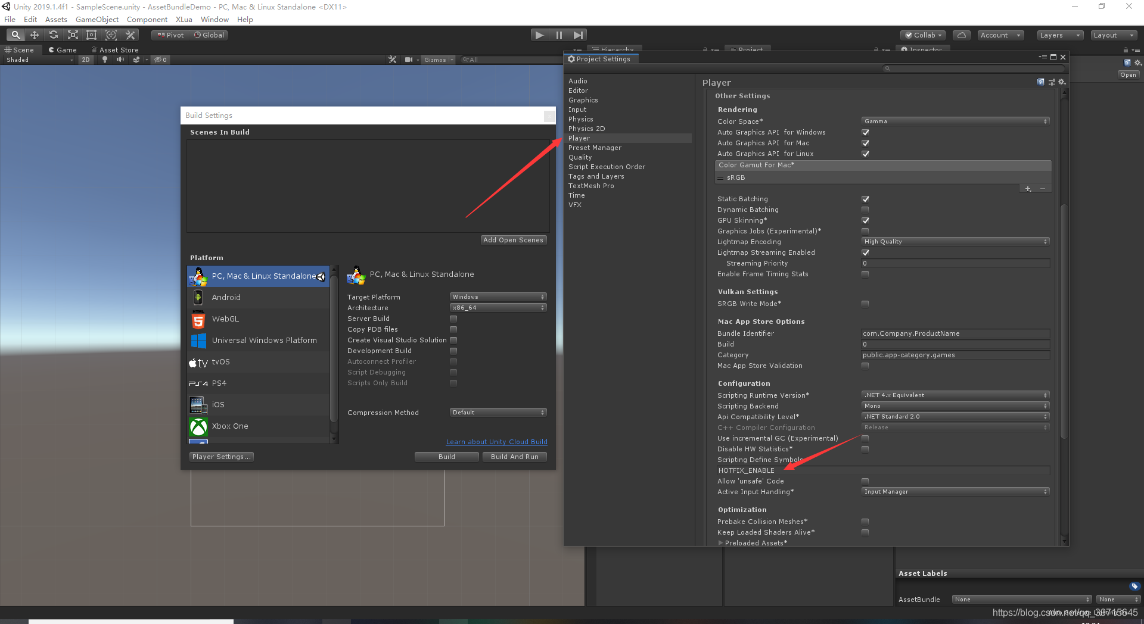Step one frame forward
1144x624 pixels.
click(x=578, y=35)
